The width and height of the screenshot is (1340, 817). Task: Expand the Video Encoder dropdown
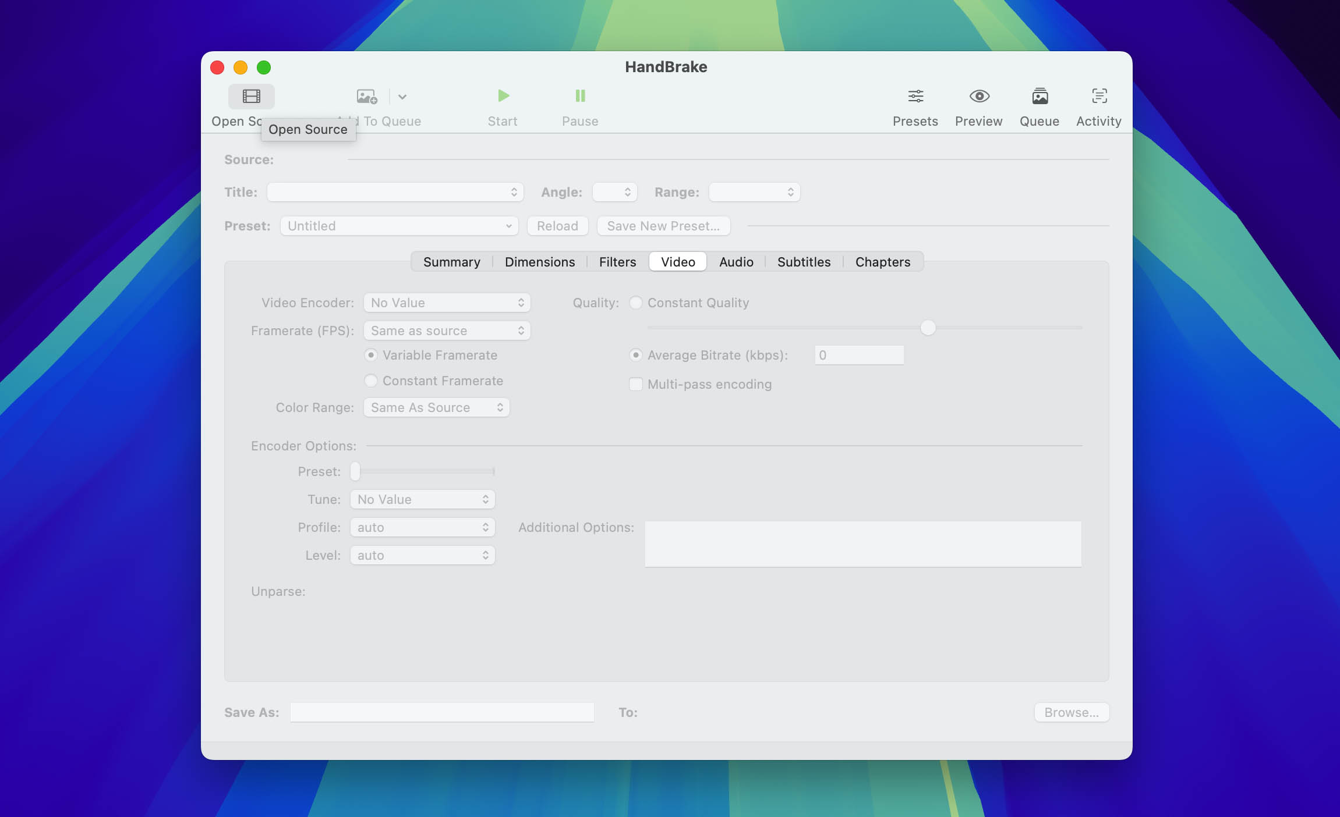[447, 303]
